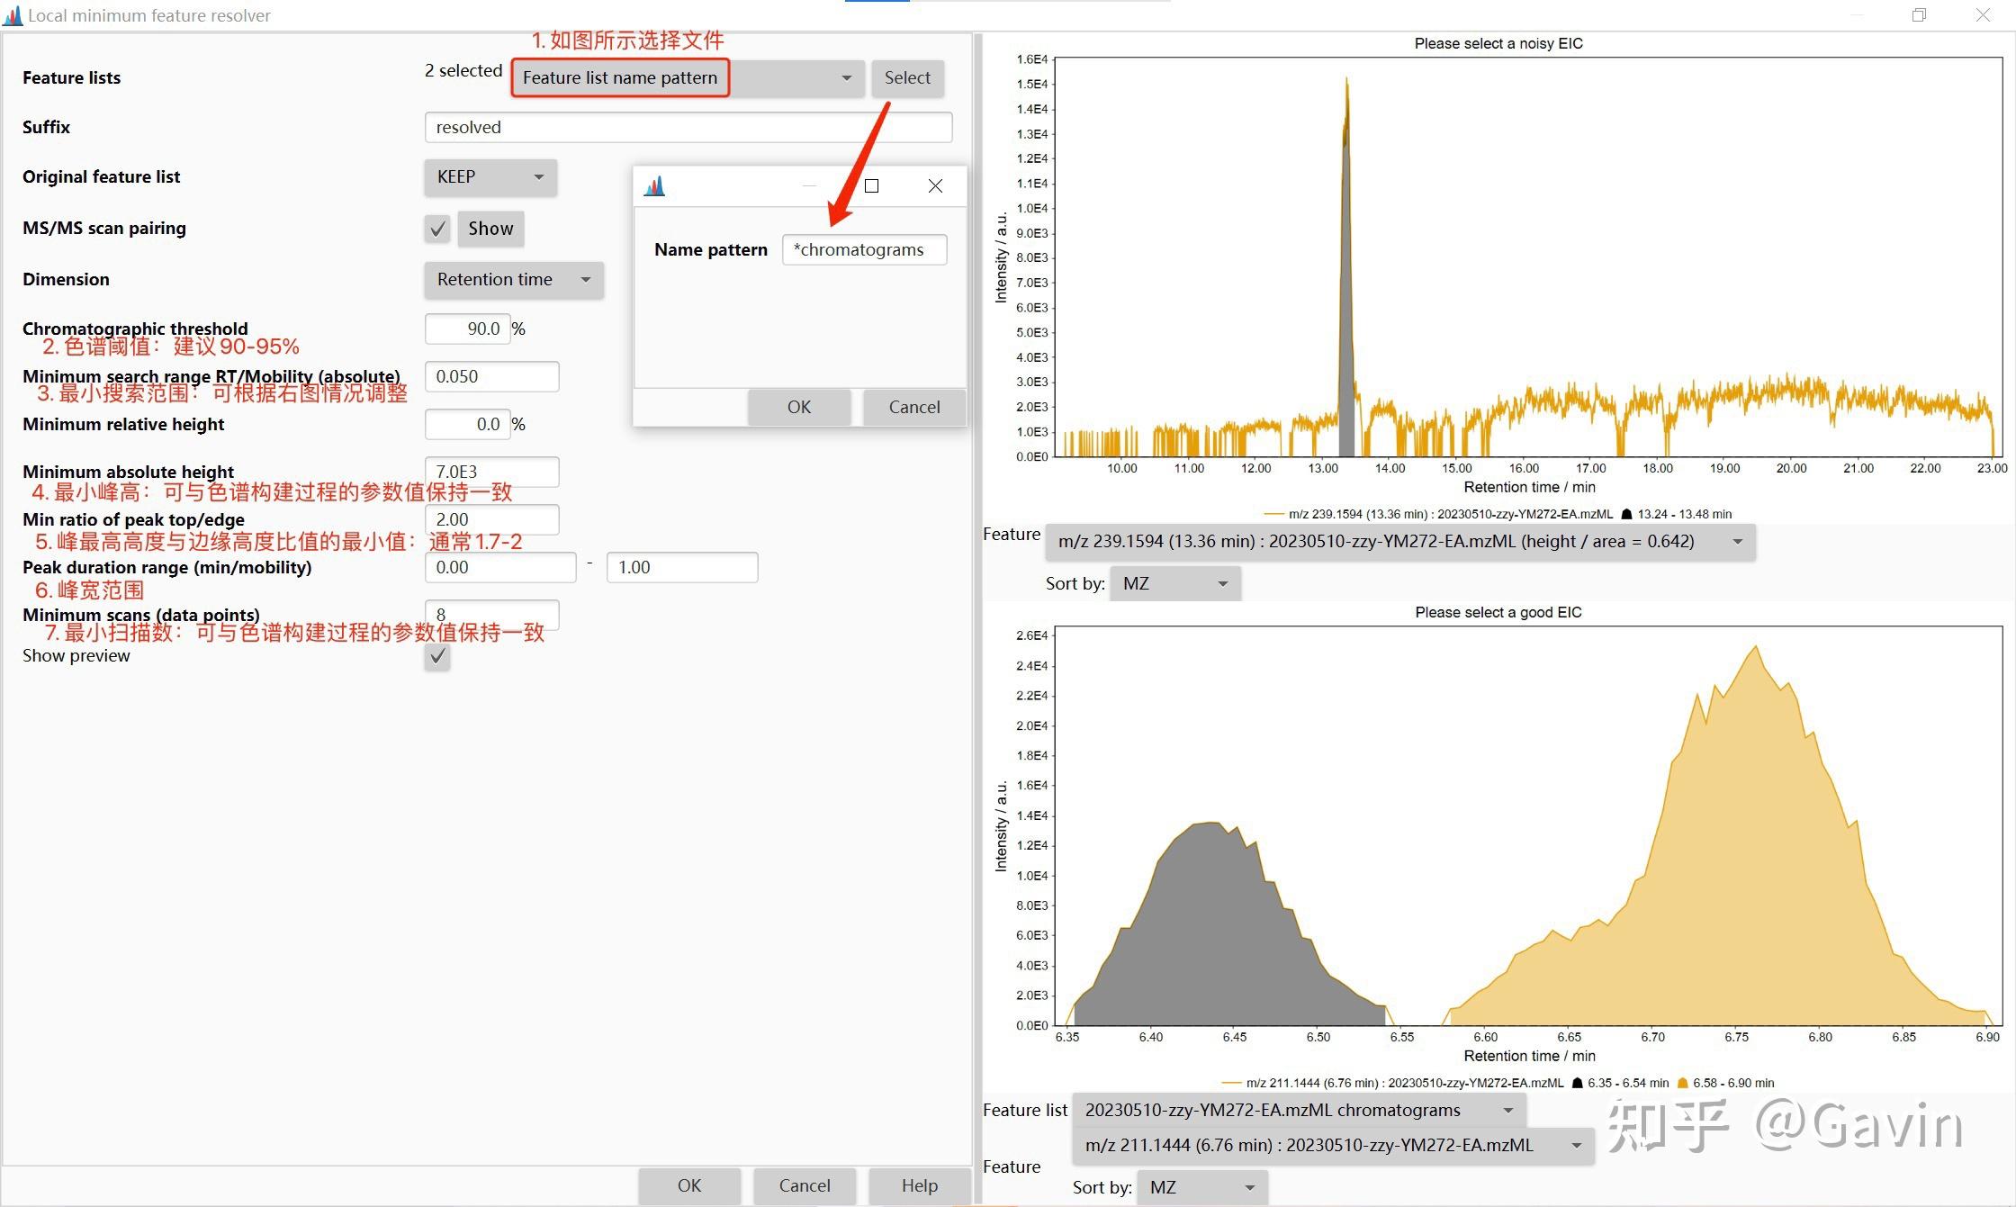Viewport: 2016px width, 1207px height.
Task: Open Feature list chromatograms dropdown
Action: (x=1298, y=1110)
